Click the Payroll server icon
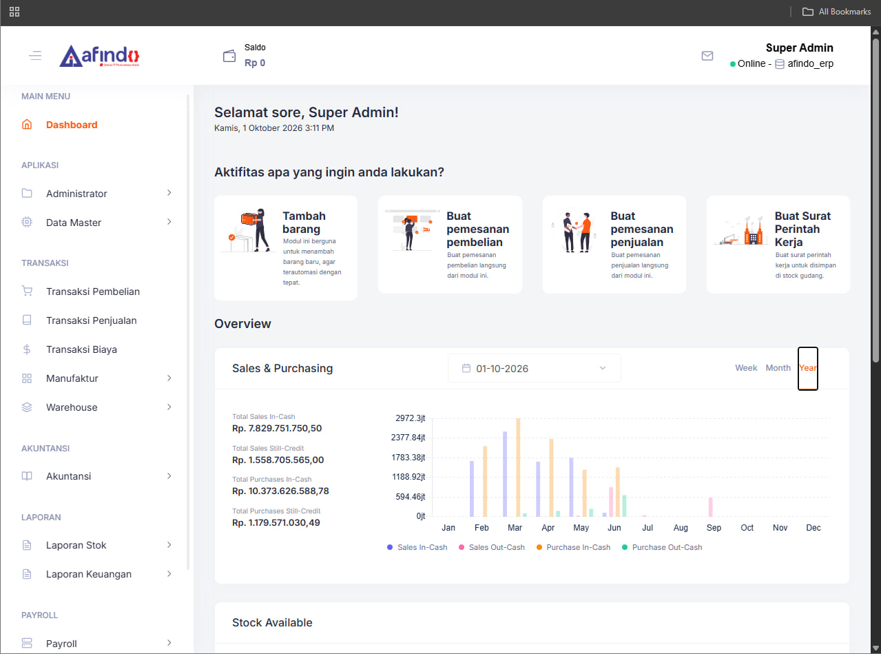This screenshot has width=881, height=654. point(27,644)
